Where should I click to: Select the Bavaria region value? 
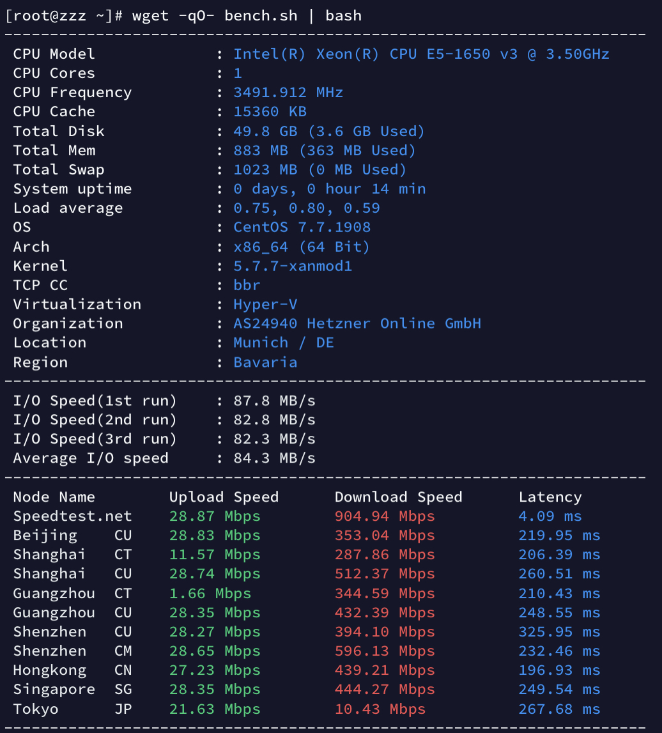265,362
